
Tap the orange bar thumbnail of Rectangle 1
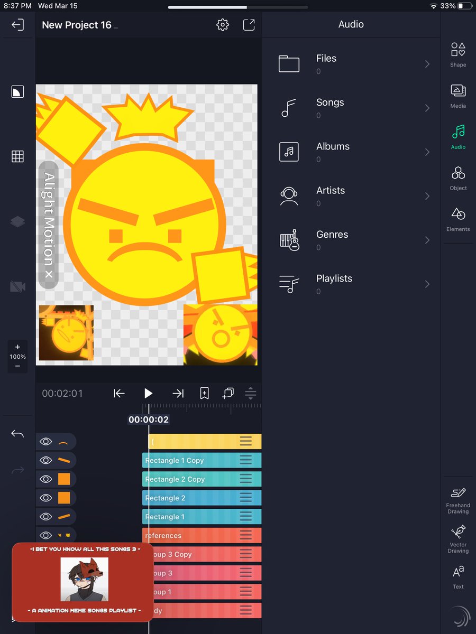click(x=64, y=517)
